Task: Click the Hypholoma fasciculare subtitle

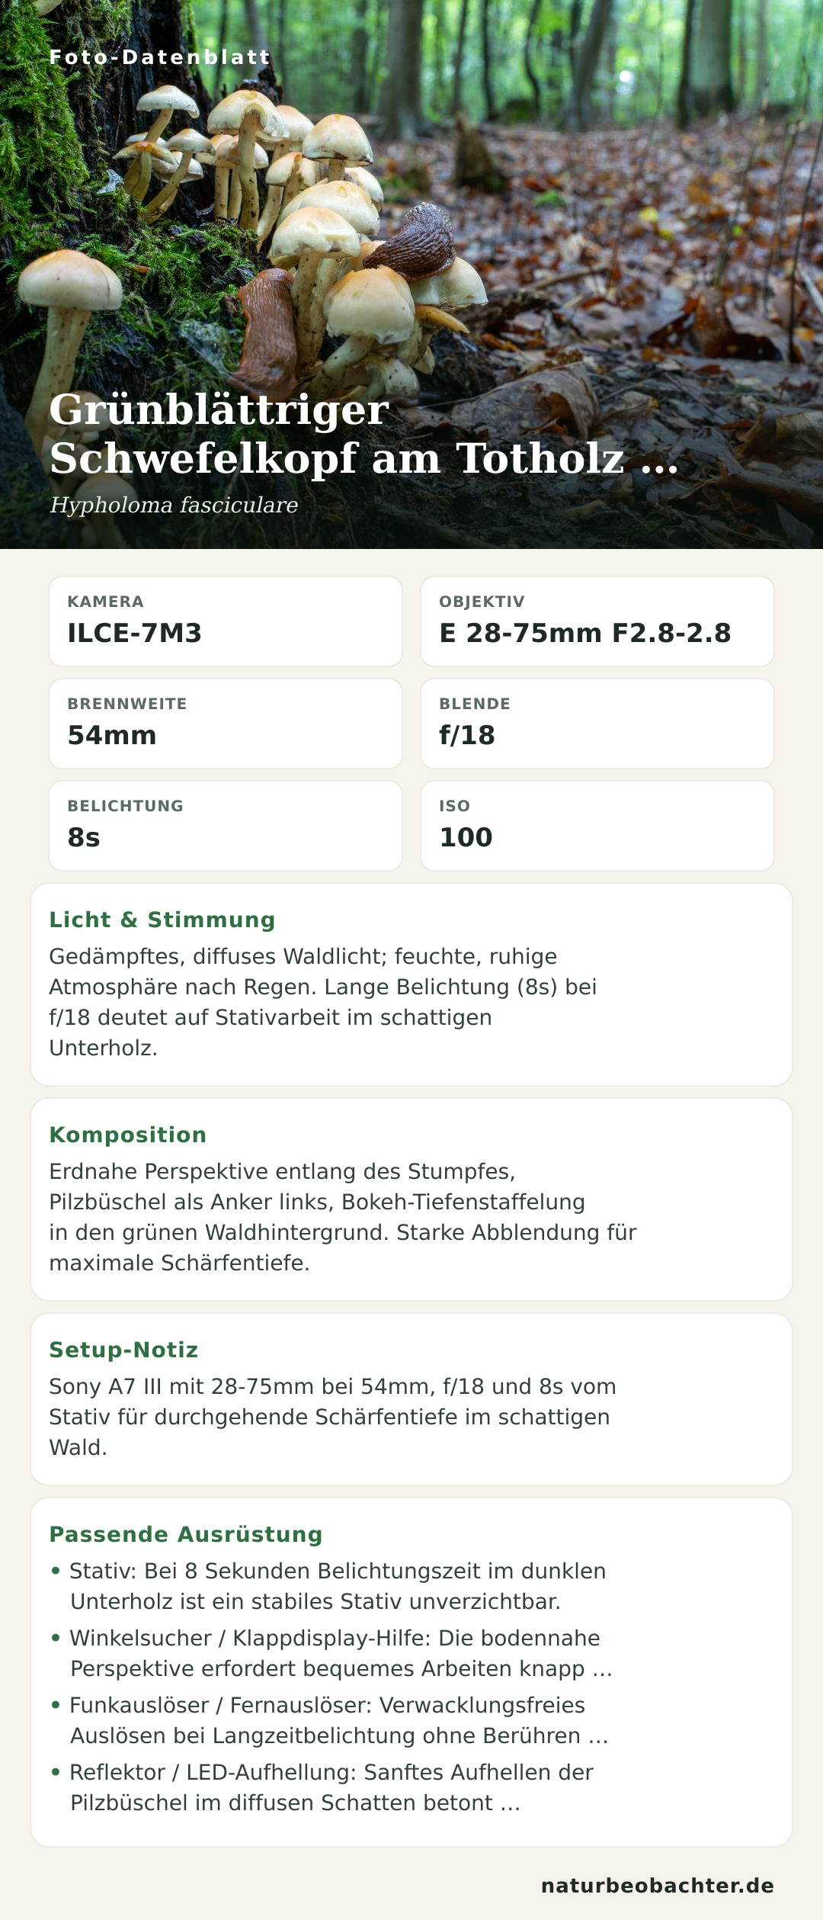Action: click(174, 505)
